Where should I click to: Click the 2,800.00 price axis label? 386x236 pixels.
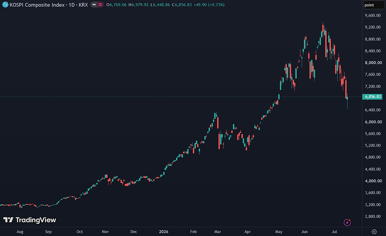(373, 216)
